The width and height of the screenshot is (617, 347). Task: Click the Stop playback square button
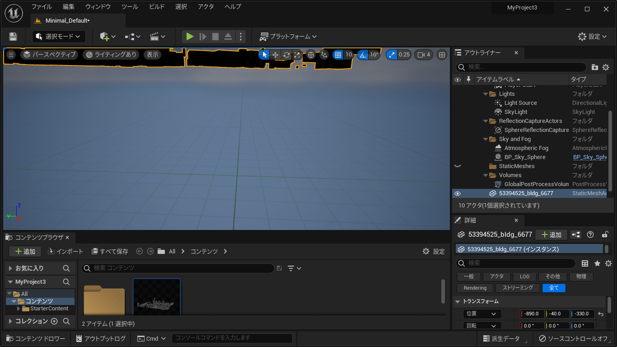click(x=215, y=37)
